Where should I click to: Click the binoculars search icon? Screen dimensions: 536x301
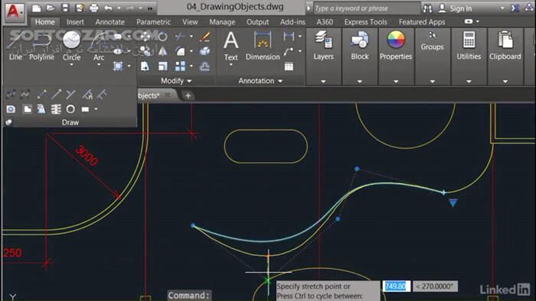427,8
